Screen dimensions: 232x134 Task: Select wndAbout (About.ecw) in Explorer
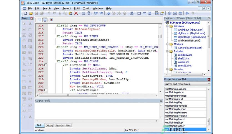[191, 30]
